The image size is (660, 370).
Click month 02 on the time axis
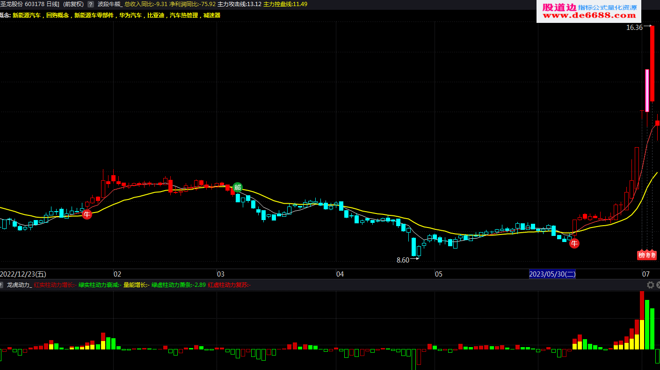tap(117, 274)
